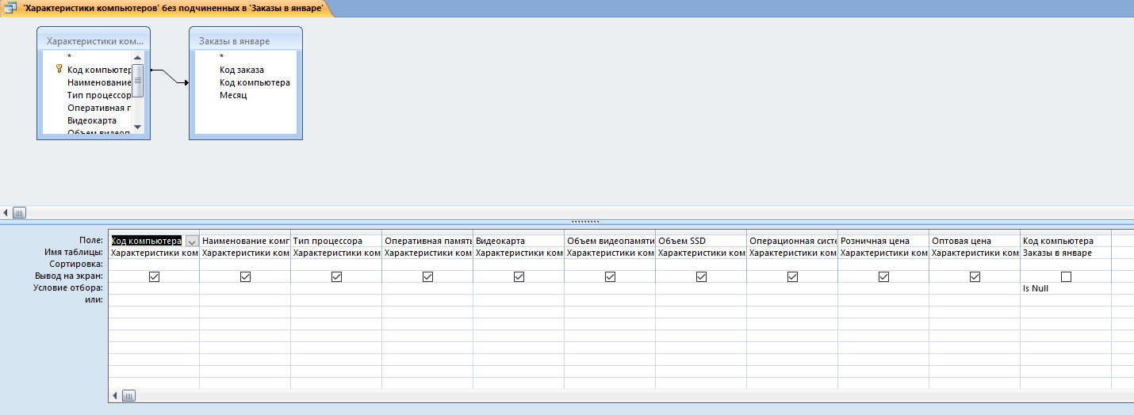This screenshot has width=1134, height=415.
Task: Toggle display checkbox under Розничная цена column
Action: point(883,276)
